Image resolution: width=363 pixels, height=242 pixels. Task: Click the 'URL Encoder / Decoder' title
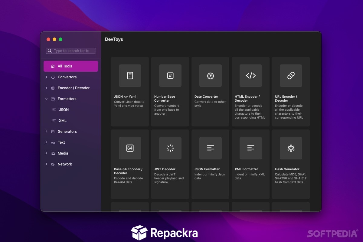286,99
